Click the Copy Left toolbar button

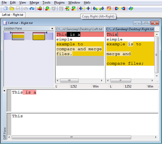[88, 9]
